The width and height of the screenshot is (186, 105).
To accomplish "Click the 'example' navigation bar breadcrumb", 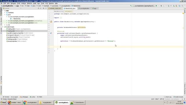I will 46,6.
